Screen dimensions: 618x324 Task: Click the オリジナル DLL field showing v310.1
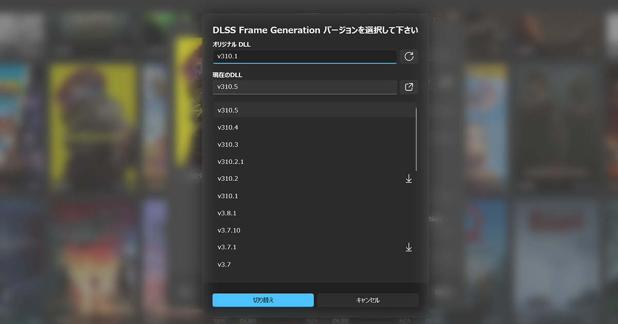coord(304,57)
